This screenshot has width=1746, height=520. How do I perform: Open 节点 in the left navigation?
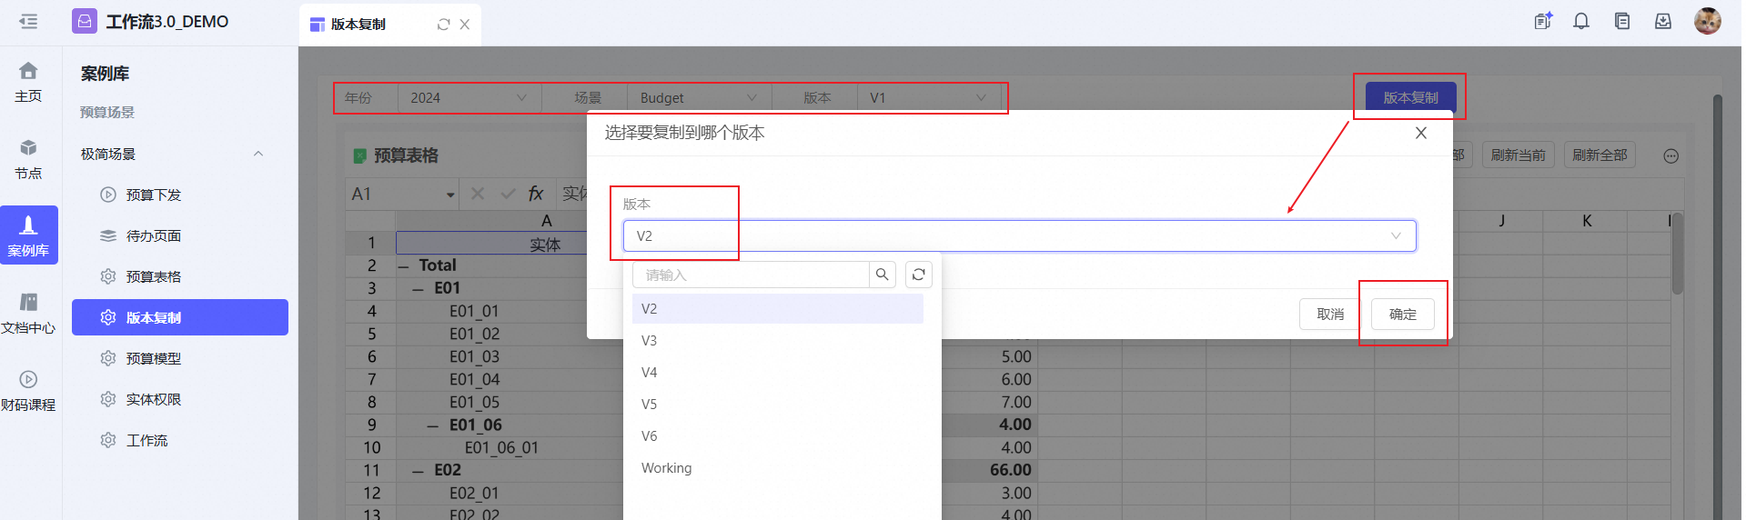coord(28,159)
